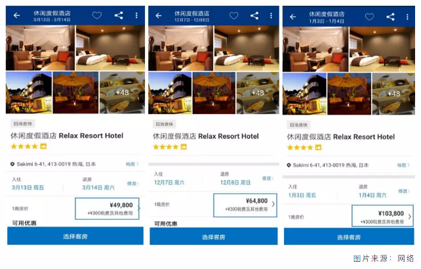Favorite hotel with heart icon in December 7 screen

pyautogui.click(x=233, y=16)
